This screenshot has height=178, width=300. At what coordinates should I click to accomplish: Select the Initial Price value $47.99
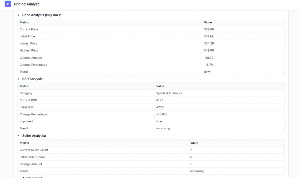tap(209, 36)
